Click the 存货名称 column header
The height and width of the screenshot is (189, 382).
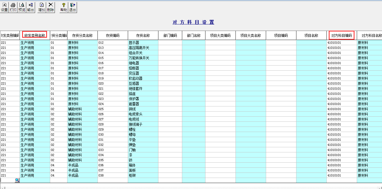point(142,35)
